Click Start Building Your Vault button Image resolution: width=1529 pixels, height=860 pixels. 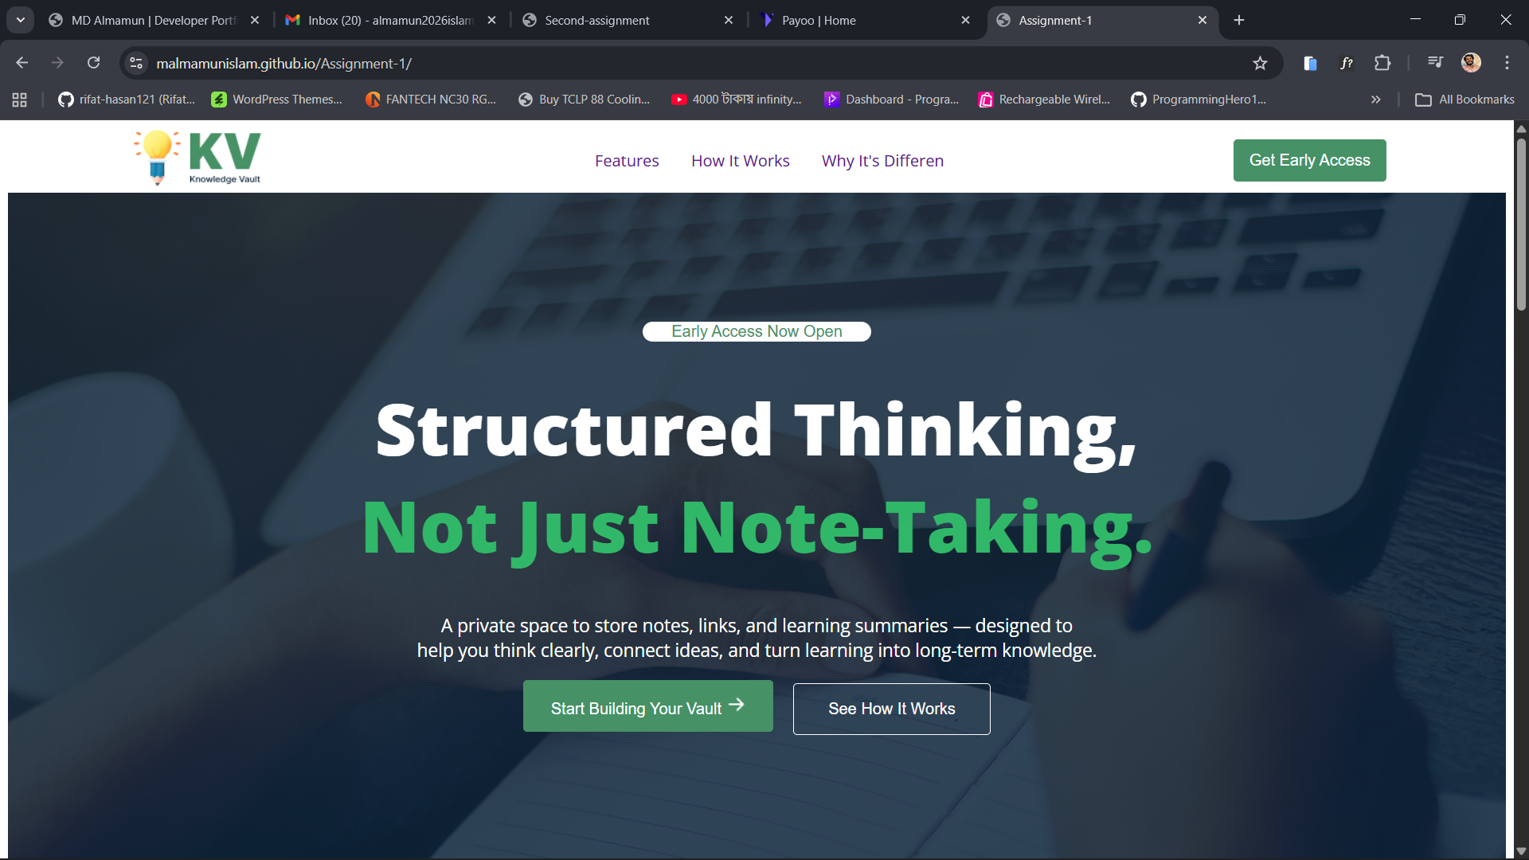point(647,706)
